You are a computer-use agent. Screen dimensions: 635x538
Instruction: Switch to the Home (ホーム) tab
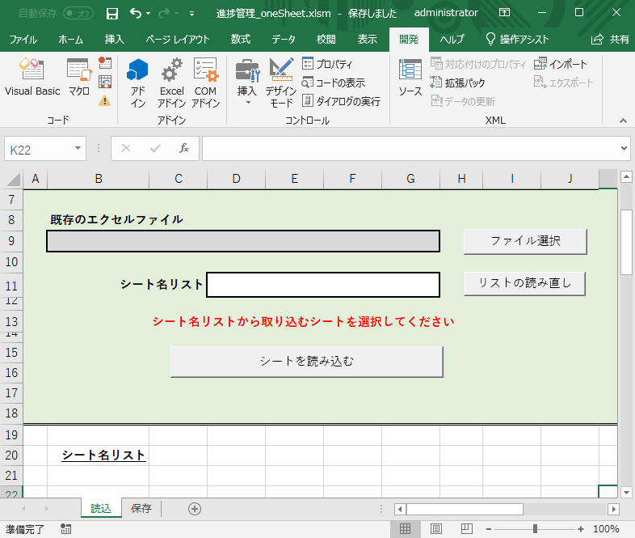(x=70, y=40)
